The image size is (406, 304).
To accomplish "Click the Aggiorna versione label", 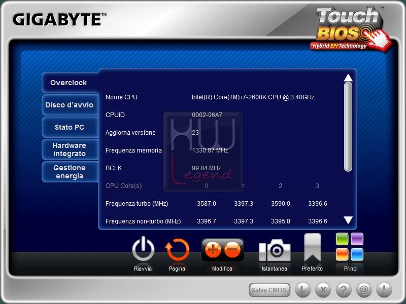I will click(x=130, y=133).
